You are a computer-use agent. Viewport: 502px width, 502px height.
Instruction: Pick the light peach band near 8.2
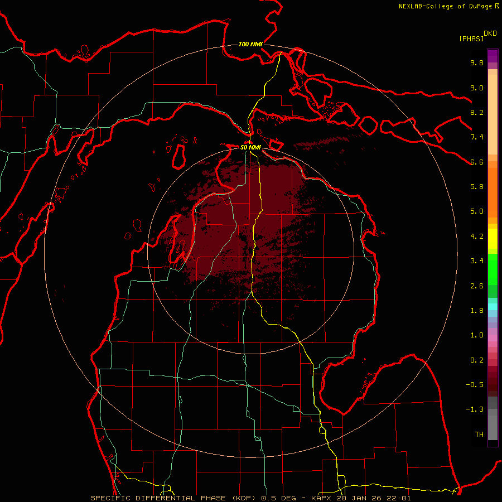[x=493, y=114]
